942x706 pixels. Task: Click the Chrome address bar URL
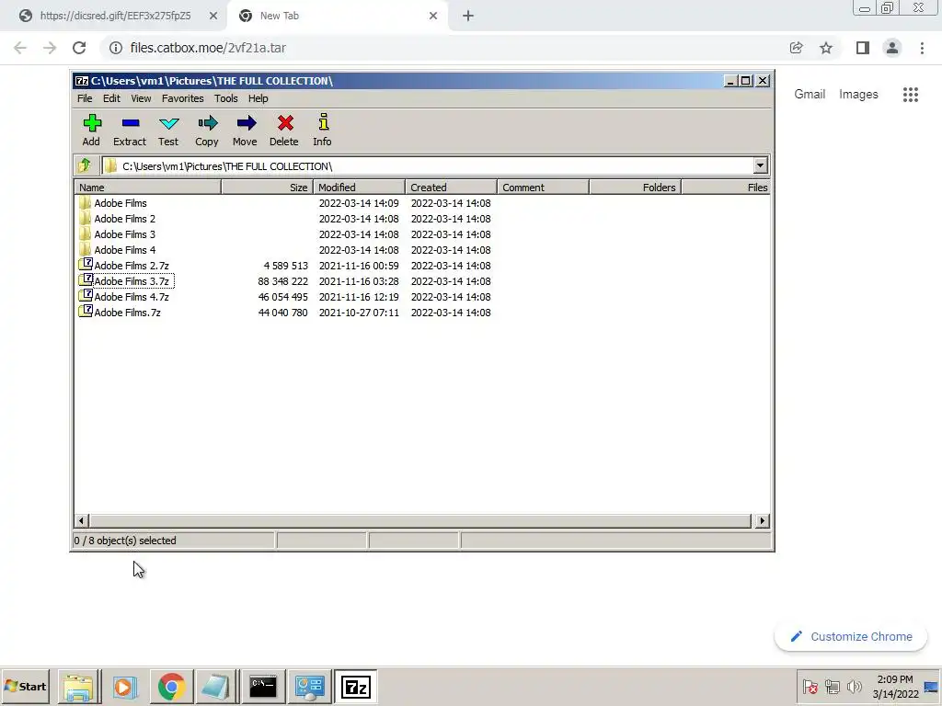208,48
